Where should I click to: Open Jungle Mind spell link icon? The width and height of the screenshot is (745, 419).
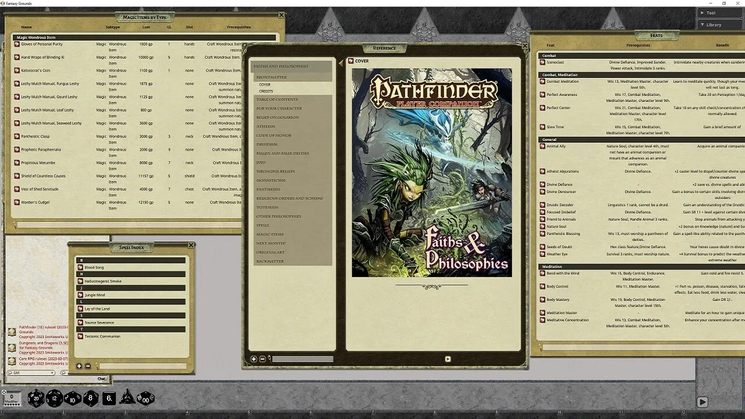point(80,295)
